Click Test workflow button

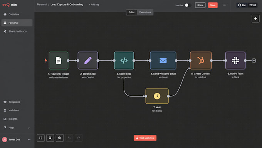[x=145, y=138]
